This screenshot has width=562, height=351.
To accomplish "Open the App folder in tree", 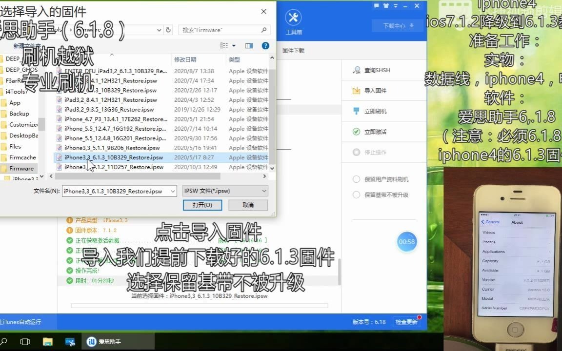I will point(15,103).
